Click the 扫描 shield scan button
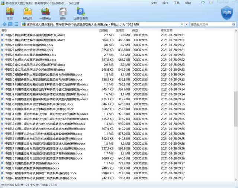 click(227, 13)
